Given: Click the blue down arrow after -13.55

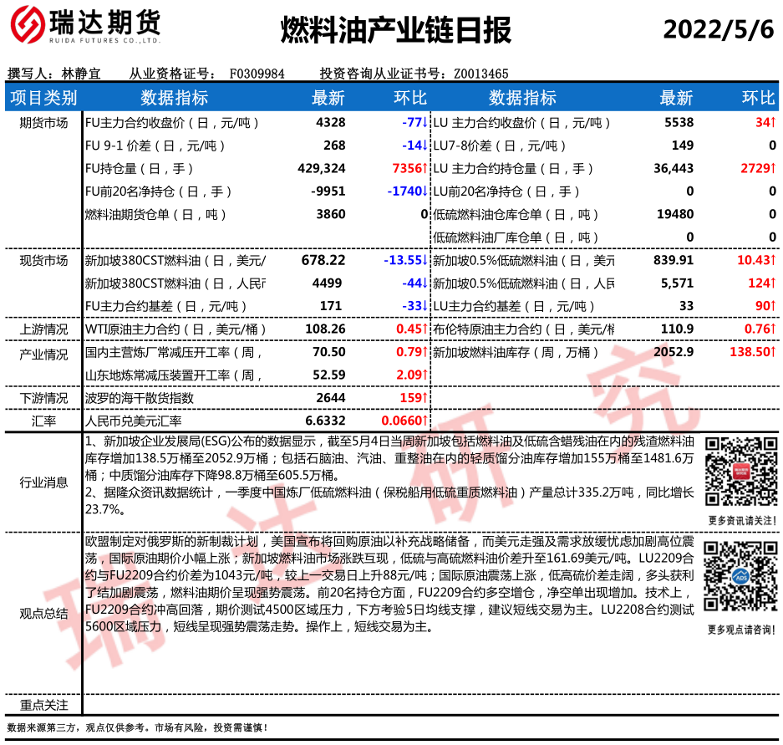Looking at the screenshot, I should 425,261.
